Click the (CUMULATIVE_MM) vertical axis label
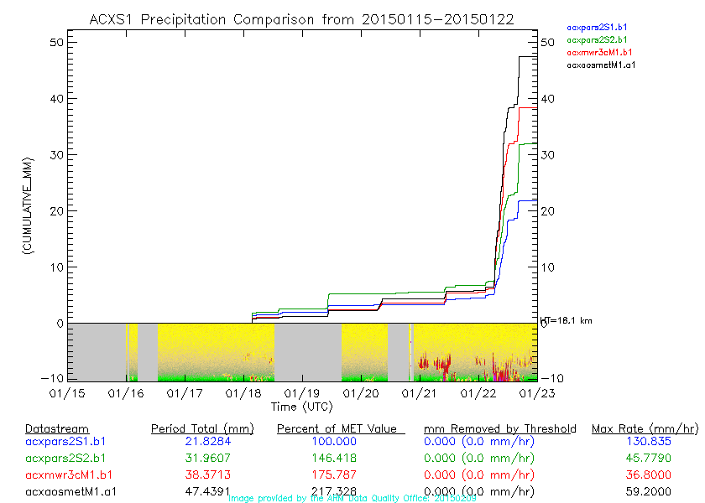This screenshot has height=503, width=705. [x=28, y=205]
